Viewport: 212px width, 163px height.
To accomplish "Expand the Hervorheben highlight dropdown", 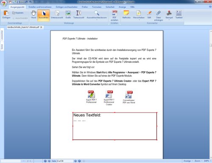I will coord(139,20).
